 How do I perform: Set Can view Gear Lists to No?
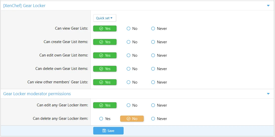132,29
